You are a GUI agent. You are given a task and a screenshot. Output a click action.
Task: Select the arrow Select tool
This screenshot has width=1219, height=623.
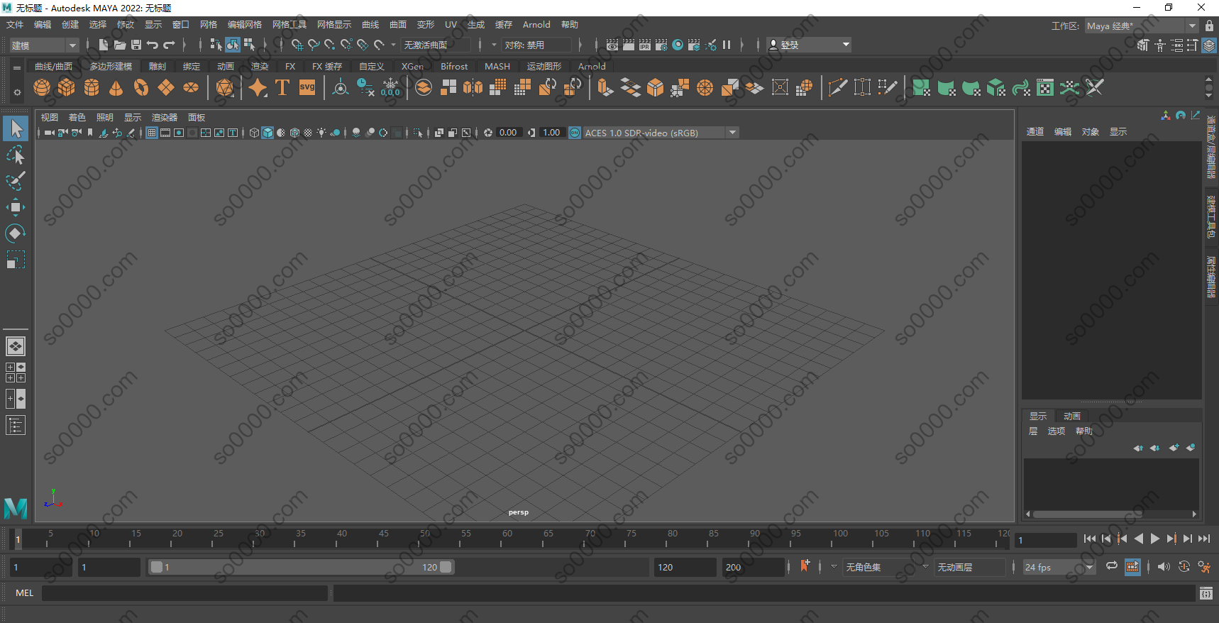16,128
